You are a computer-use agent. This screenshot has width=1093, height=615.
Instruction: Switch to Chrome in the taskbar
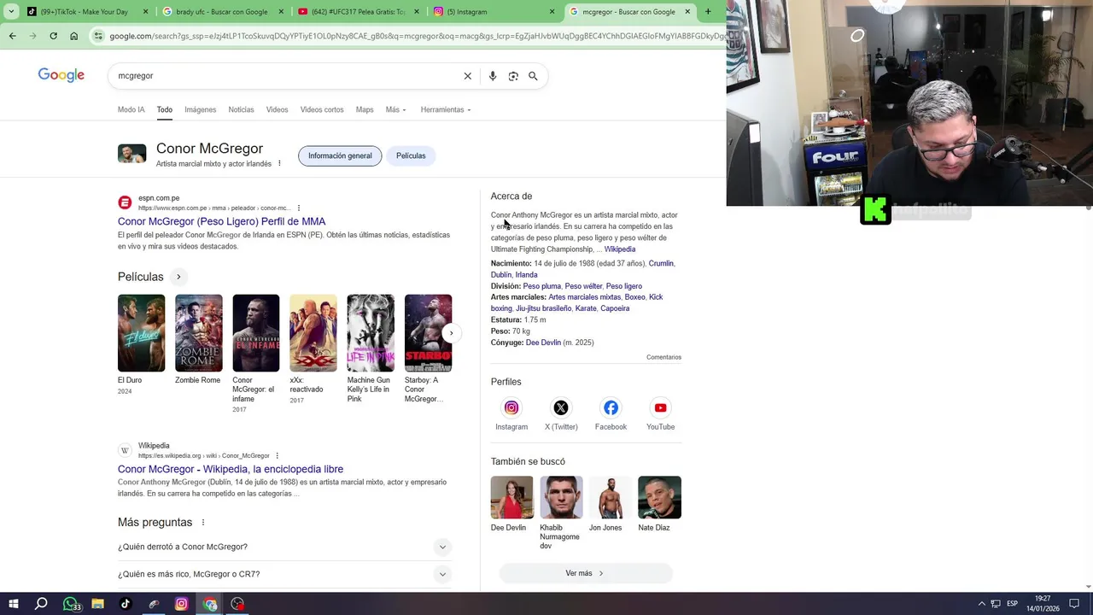210,604
